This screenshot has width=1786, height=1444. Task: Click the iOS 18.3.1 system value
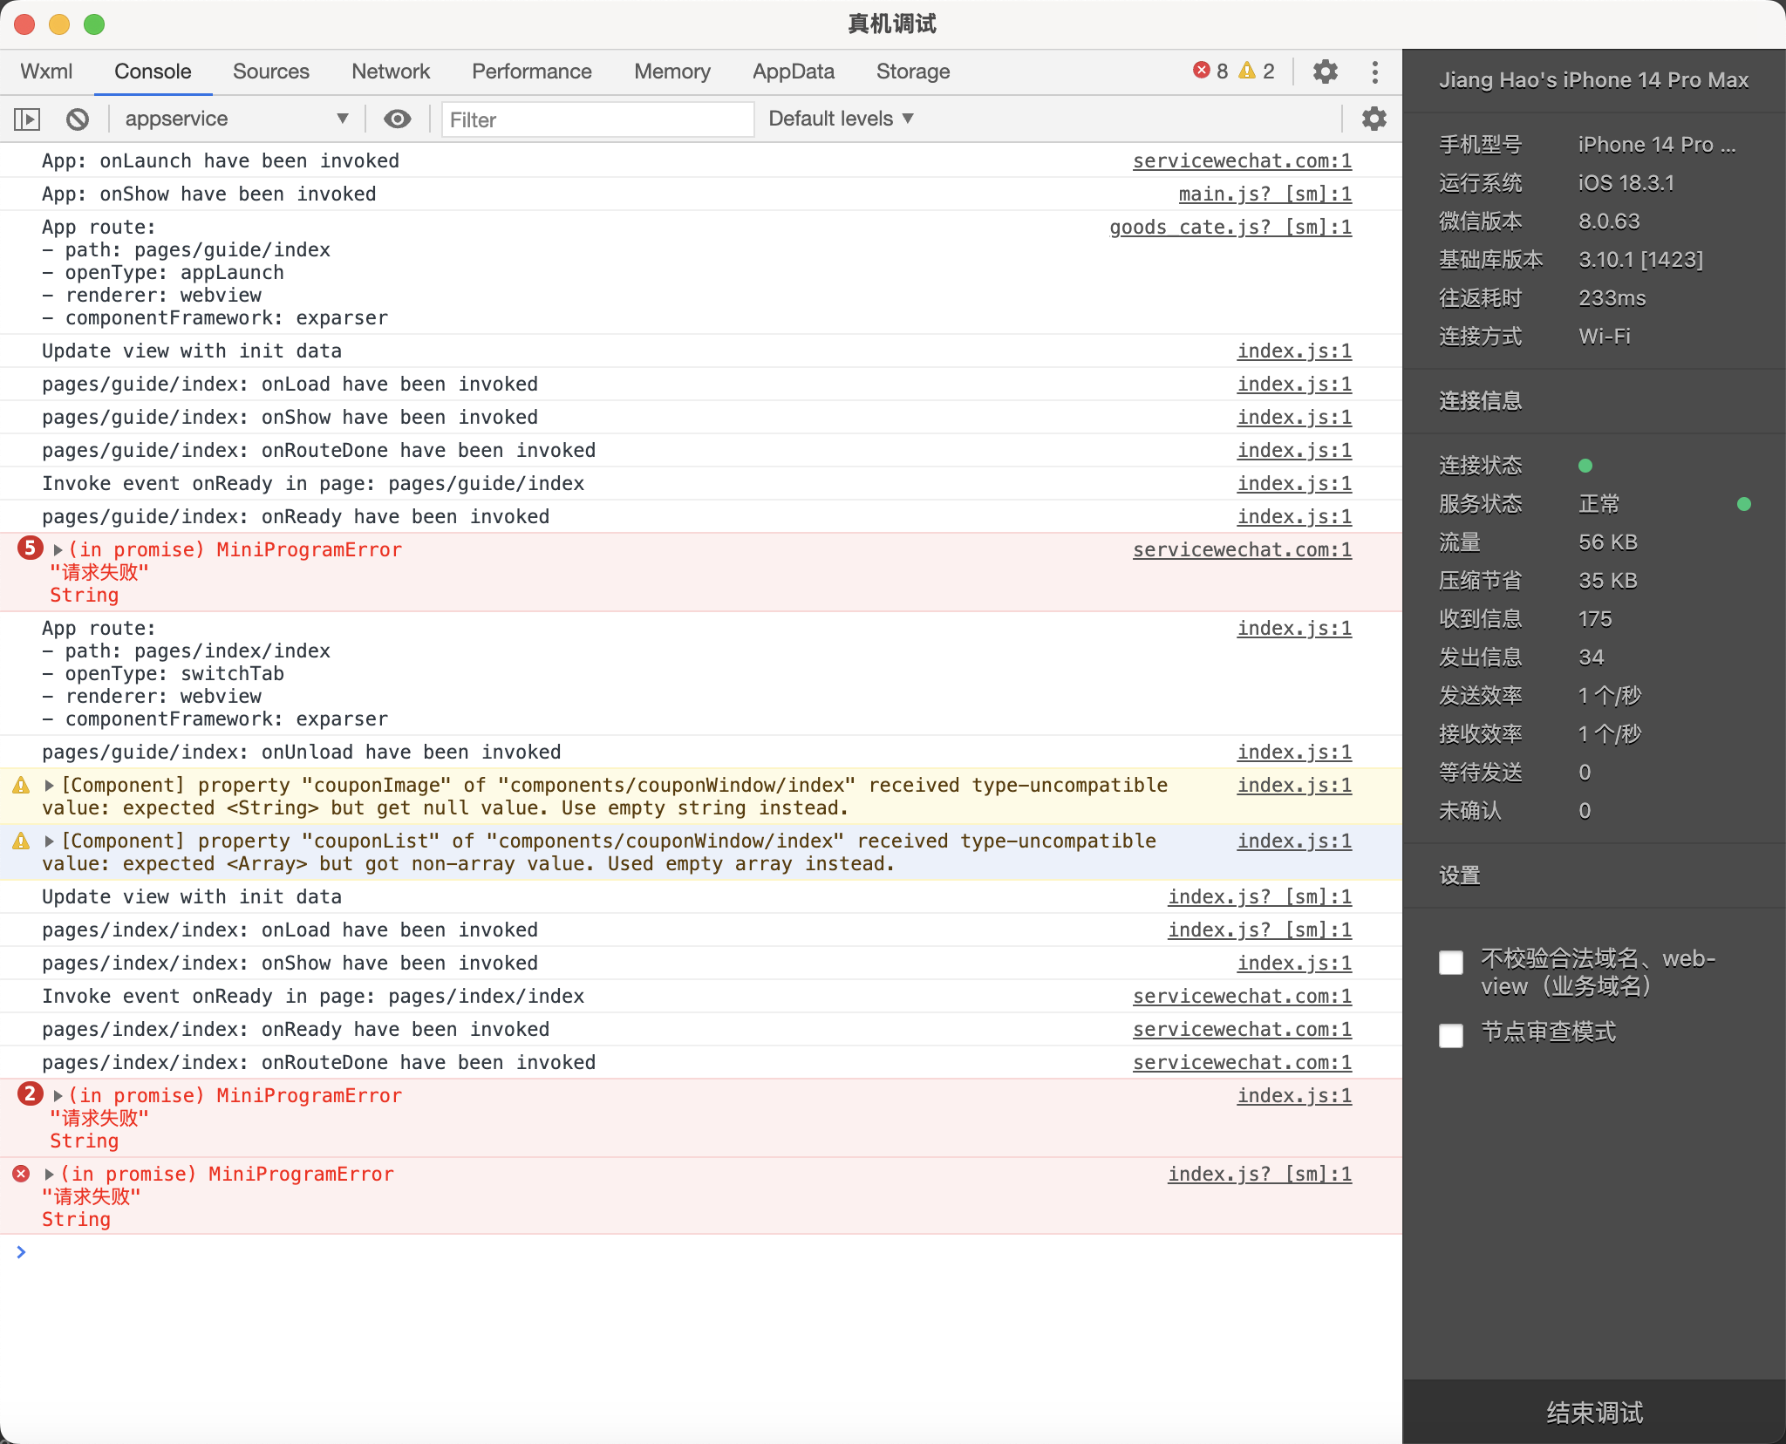[1626, 183]
